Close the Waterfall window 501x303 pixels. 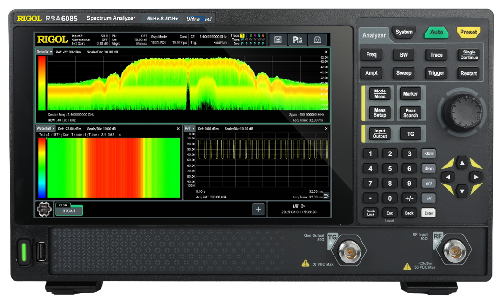178,129
